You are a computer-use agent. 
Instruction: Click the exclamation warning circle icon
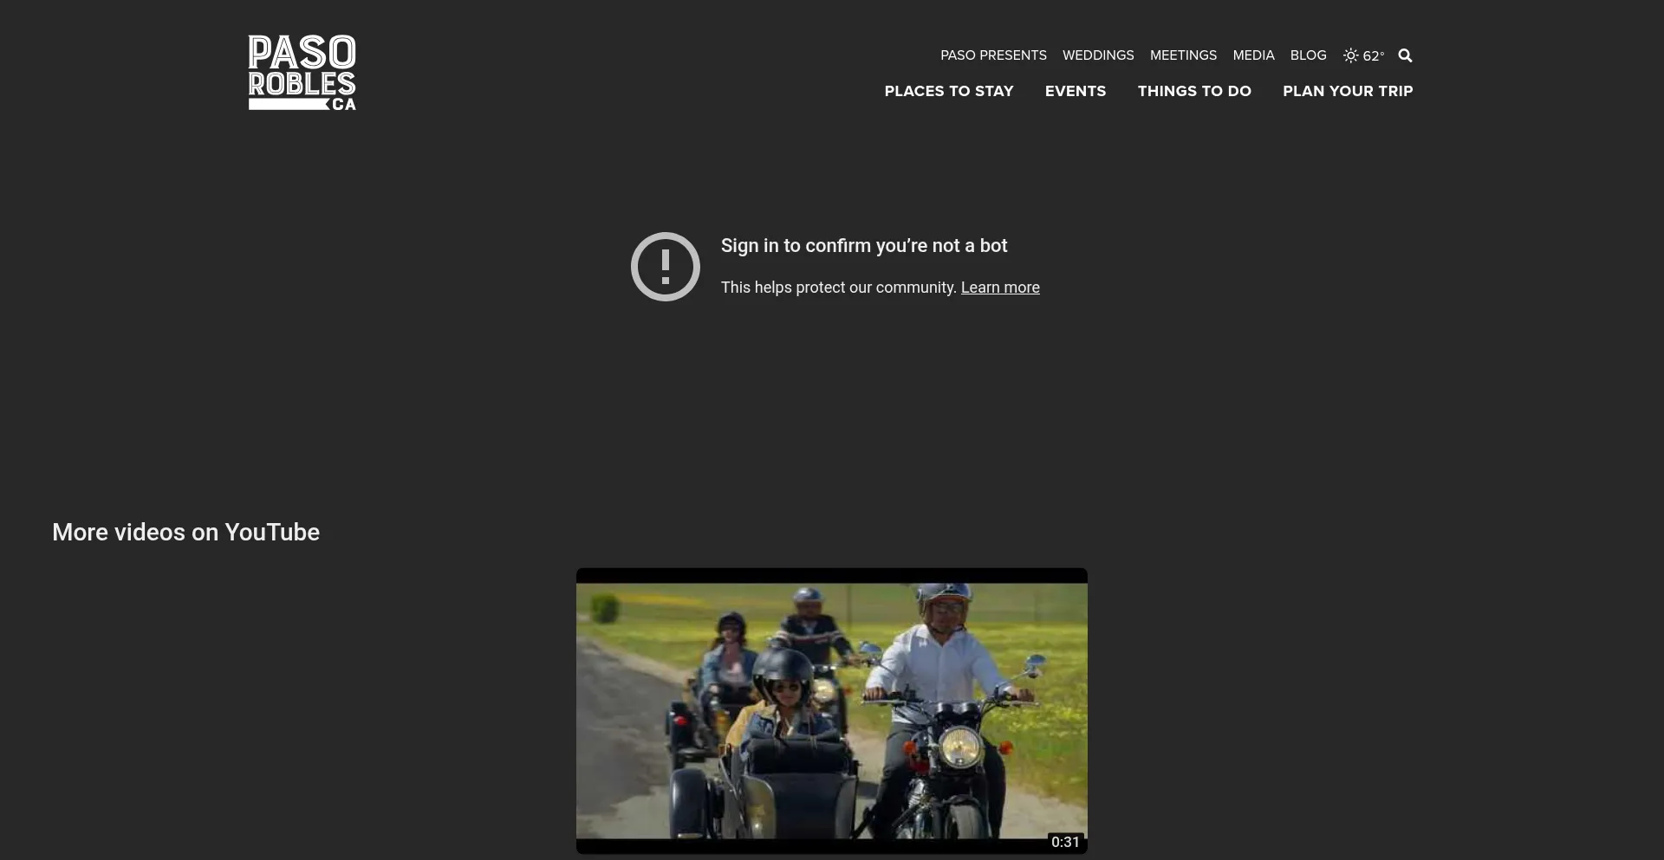[665, 267]
